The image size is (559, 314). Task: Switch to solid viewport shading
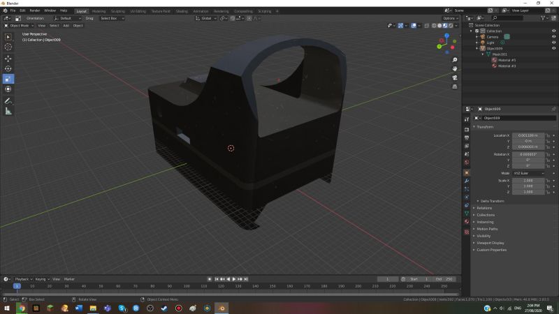click(440, 26)
